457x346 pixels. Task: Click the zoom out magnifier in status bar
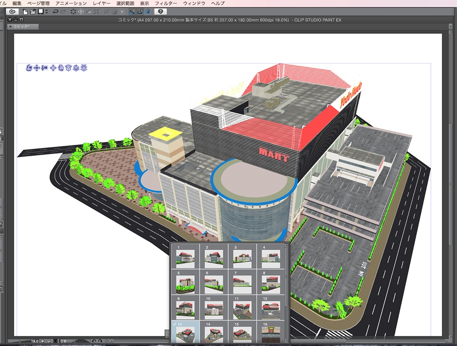[x=43, y=341]
